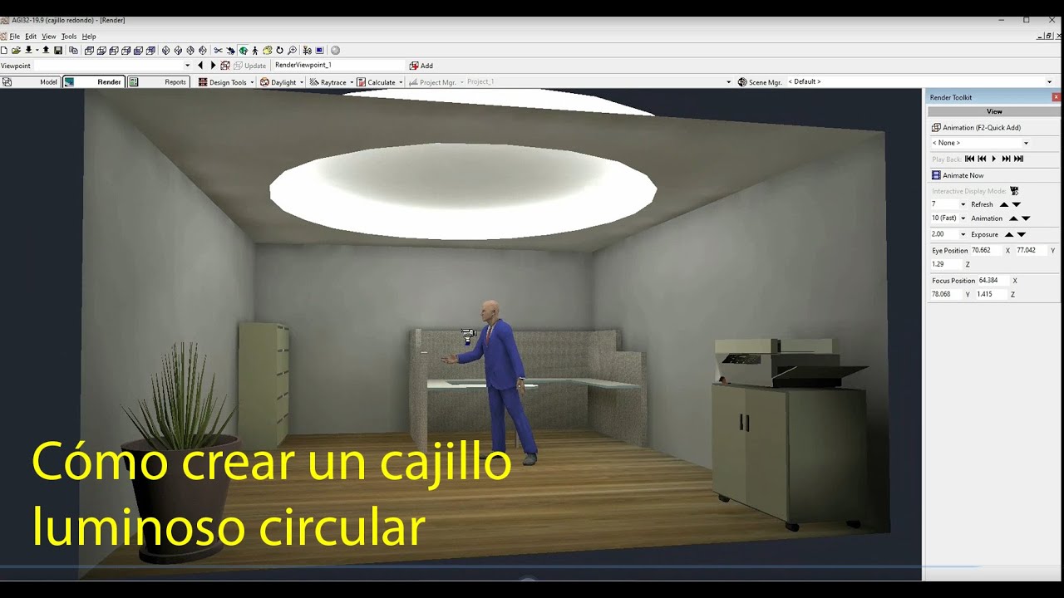Decrease Animation speed with down arrow
1064x598 pixels.
pyautogui.click(x=1026, y=218)
